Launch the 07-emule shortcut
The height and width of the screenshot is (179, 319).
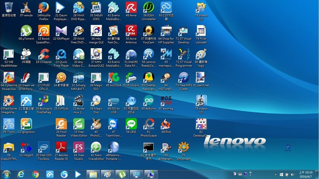(26, 7)
